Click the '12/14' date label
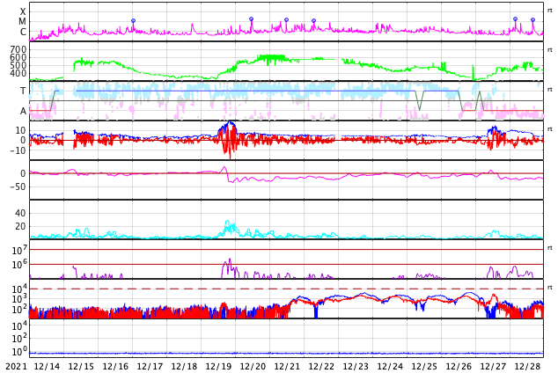This screenshot has width=558, height=373. 47,366
